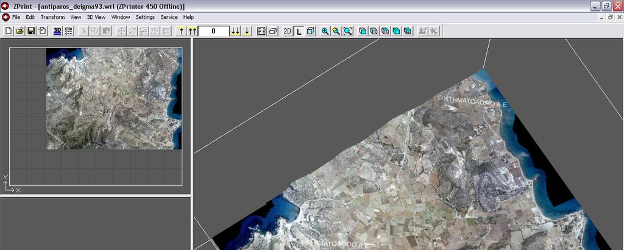
Task: Open the print settings list icon
Action: 68,31
